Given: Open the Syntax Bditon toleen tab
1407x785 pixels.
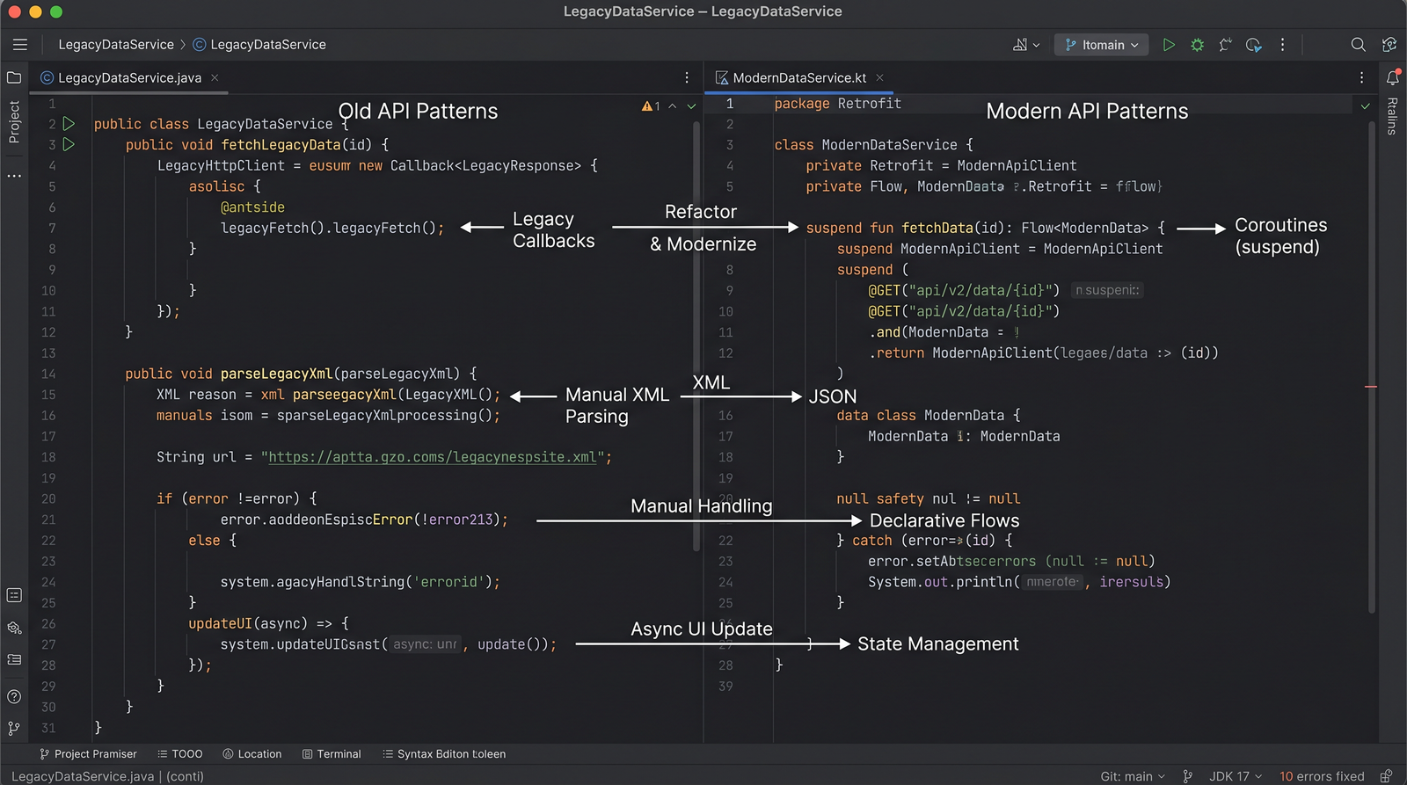Looking at the screenshot, I should coord(444,754).
